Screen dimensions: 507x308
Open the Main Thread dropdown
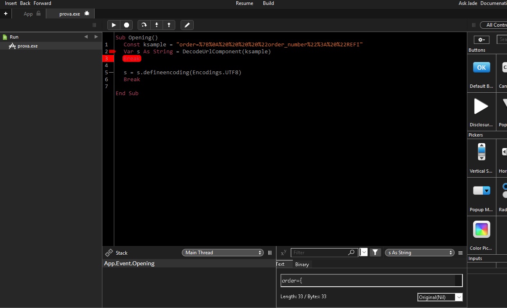coord(223,253)
